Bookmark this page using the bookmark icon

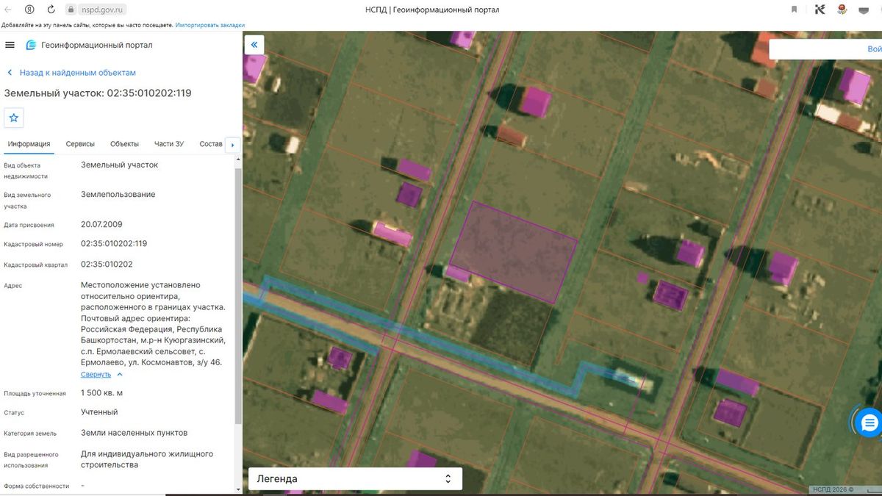coord(794,10)
